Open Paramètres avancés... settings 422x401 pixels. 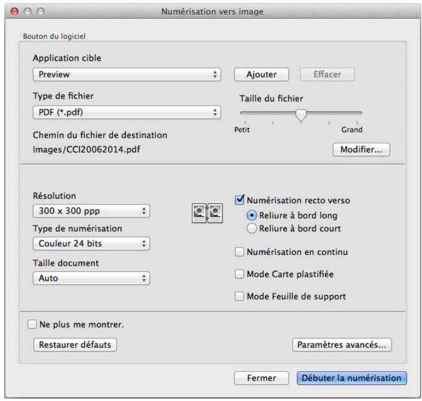342,345
